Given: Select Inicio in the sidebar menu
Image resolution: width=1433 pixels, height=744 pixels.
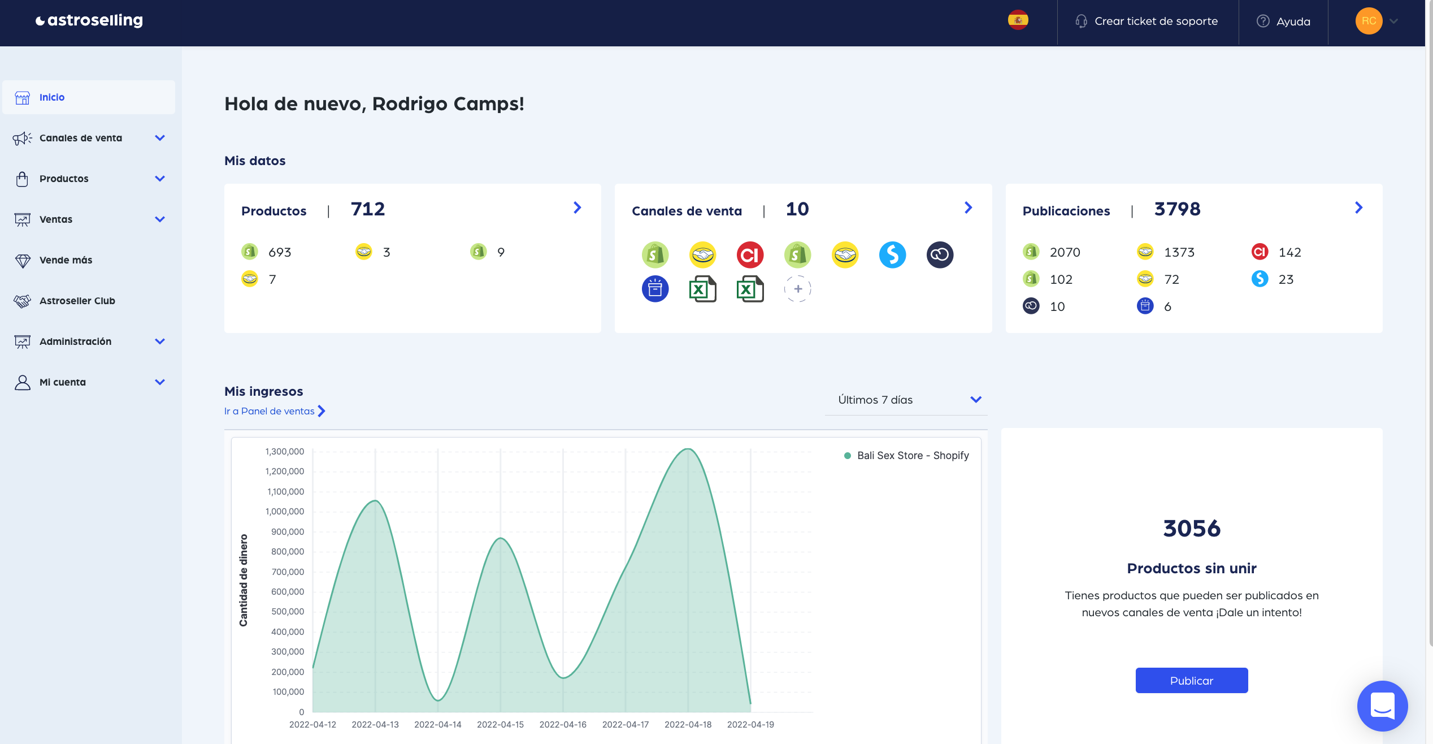Looking at the screenshot, I should (x=52, y=97).
